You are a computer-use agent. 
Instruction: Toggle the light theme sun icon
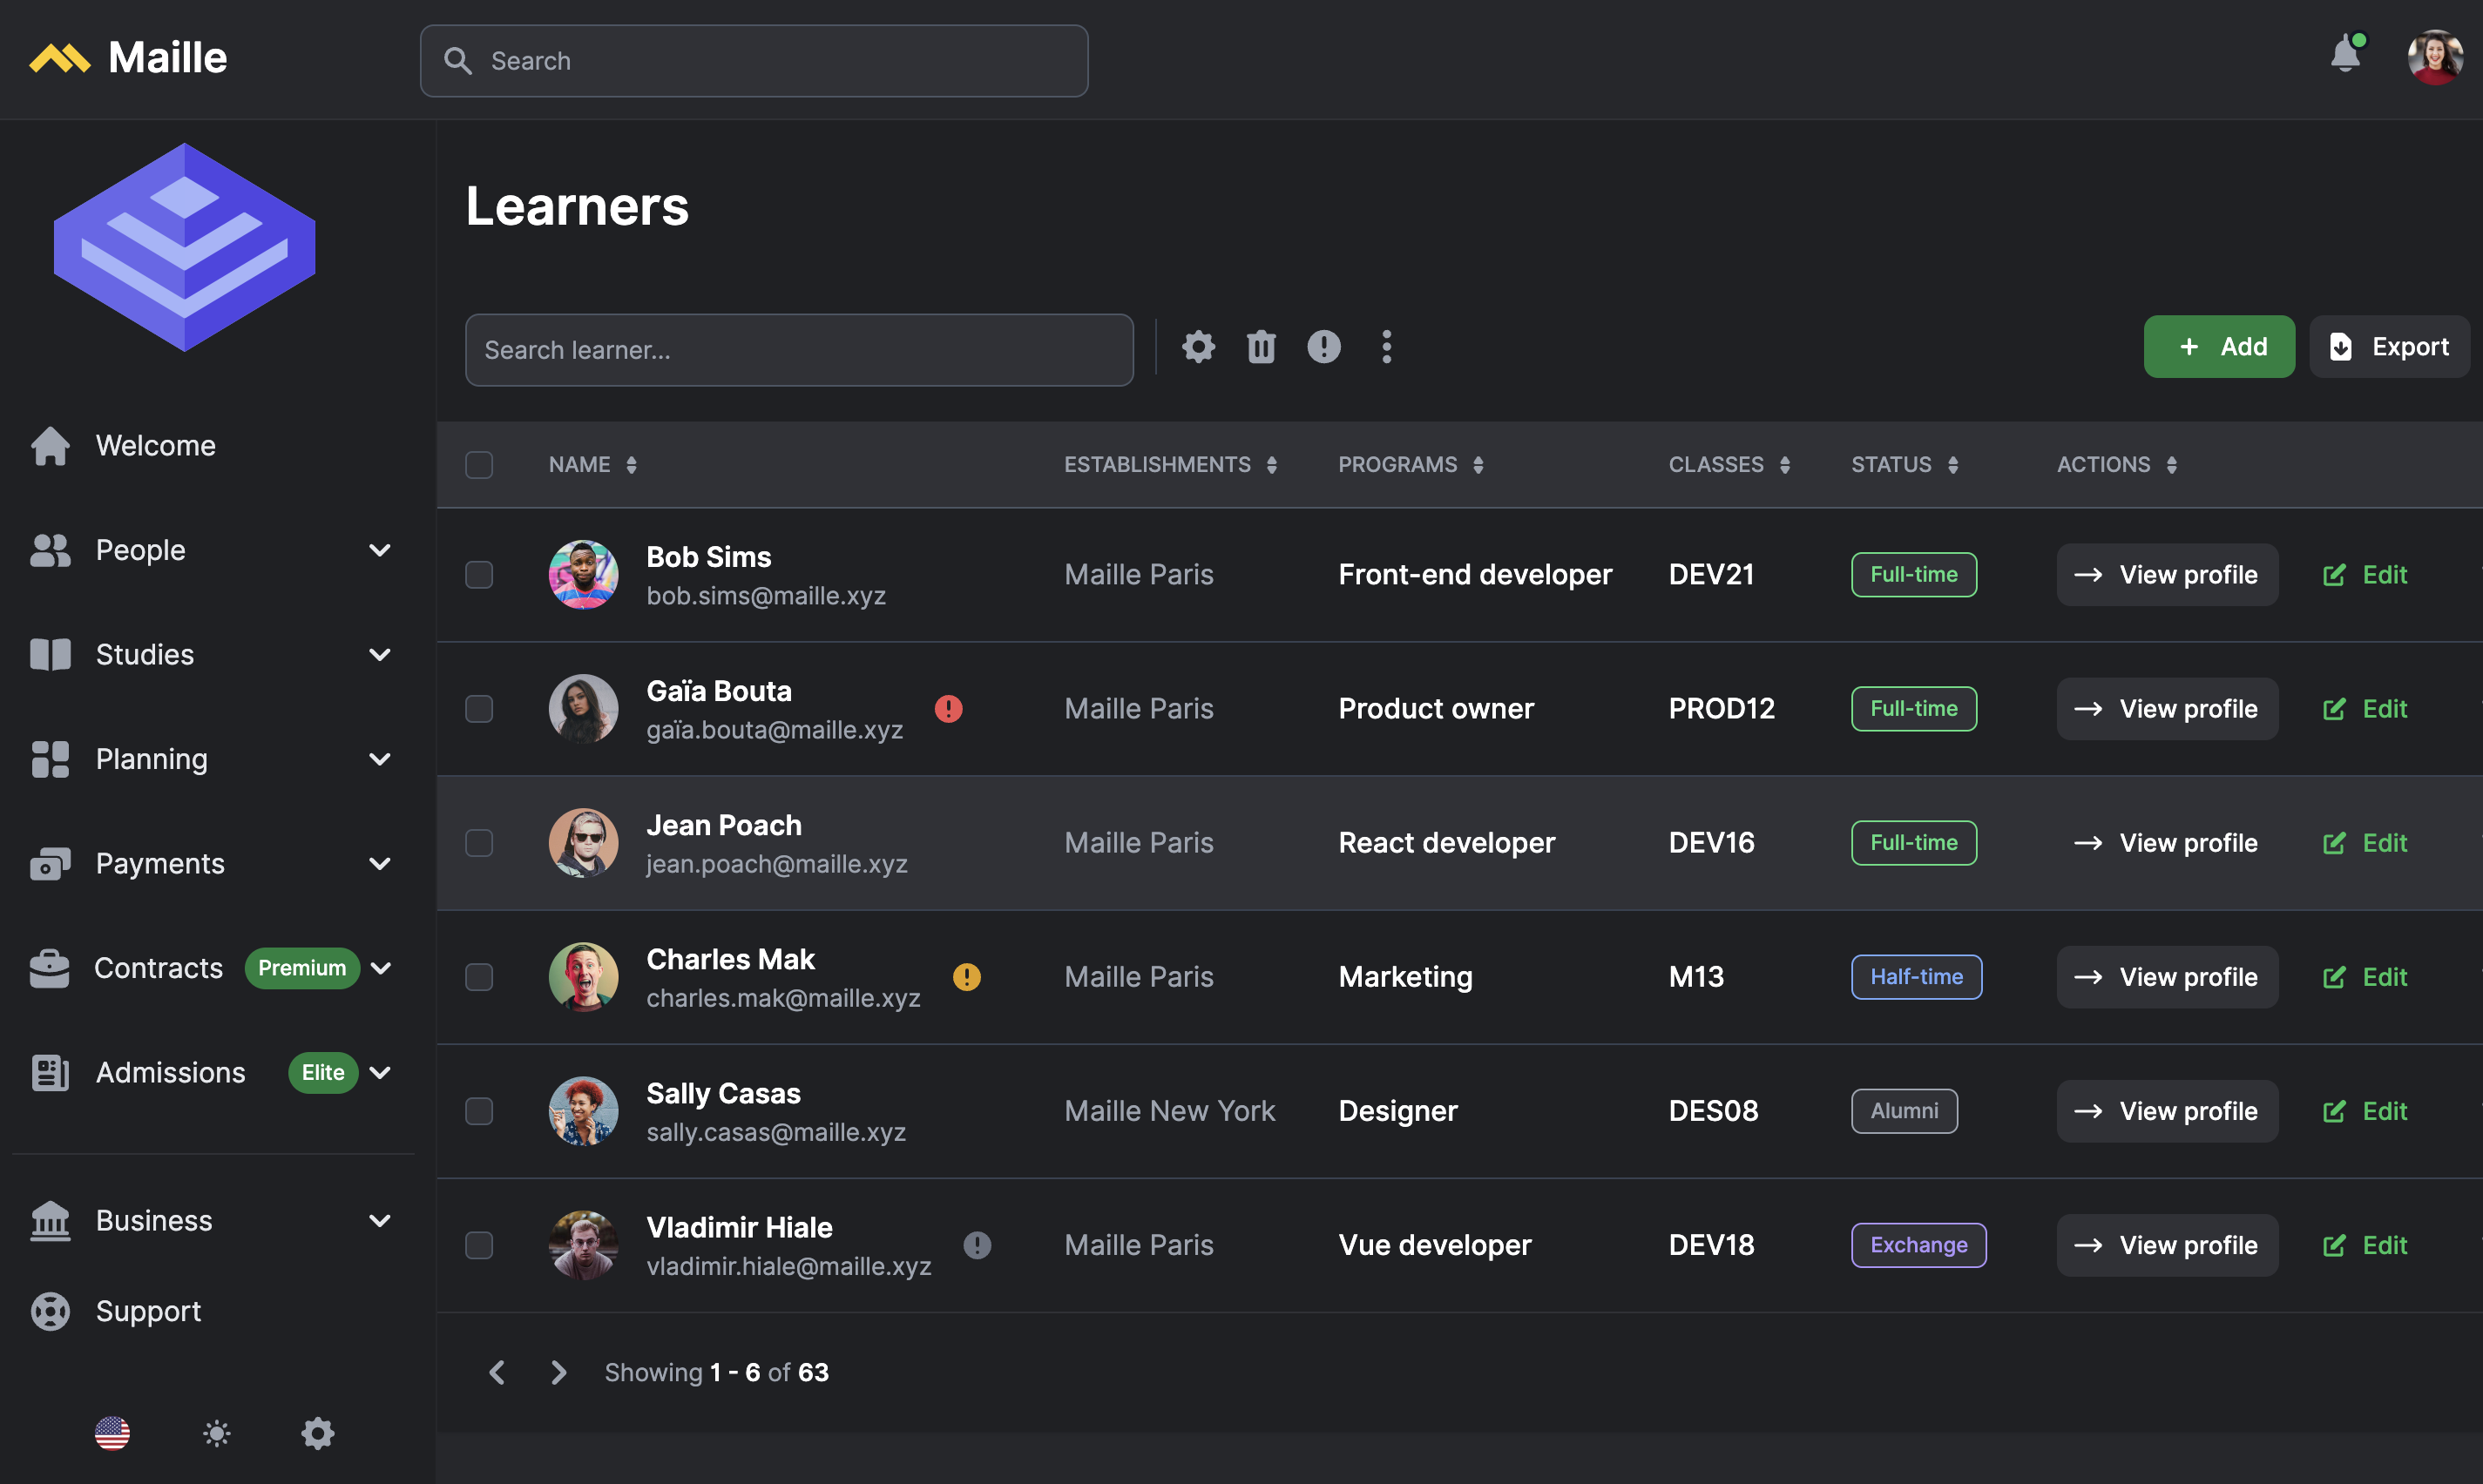point(216,1433)
